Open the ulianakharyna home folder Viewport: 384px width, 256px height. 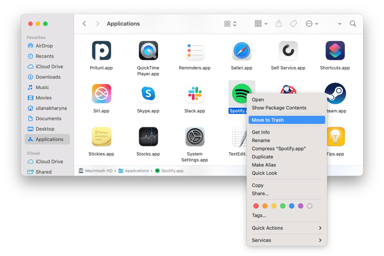pos(47,108)
